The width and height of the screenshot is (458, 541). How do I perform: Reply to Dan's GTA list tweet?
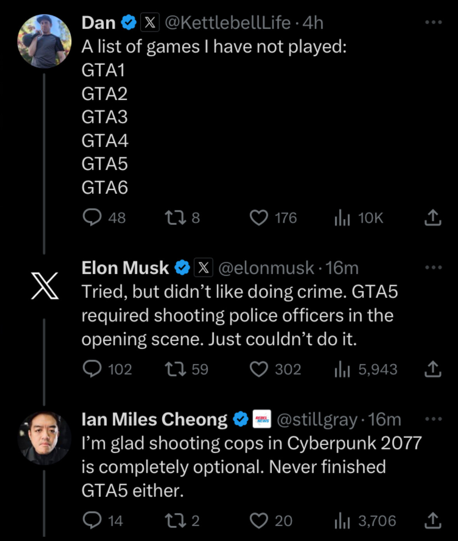tap(92, 217)
